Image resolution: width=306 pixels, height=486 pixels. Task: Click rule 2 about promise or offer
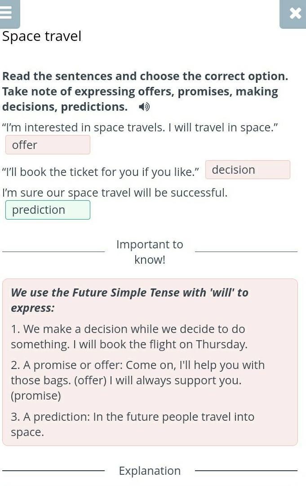click(137, 380)
